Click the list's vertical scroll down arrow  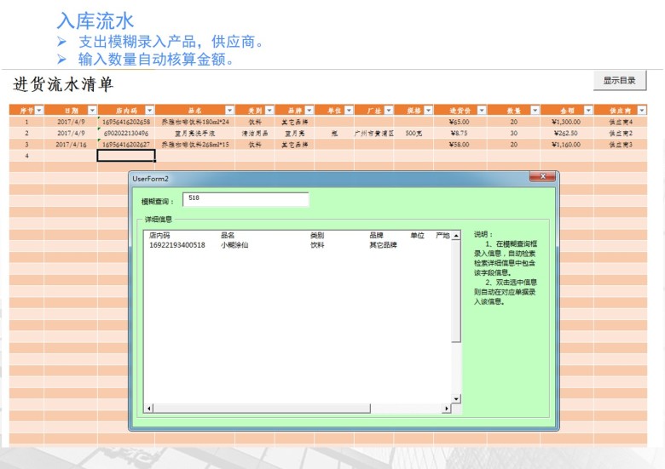click(456, 398)
